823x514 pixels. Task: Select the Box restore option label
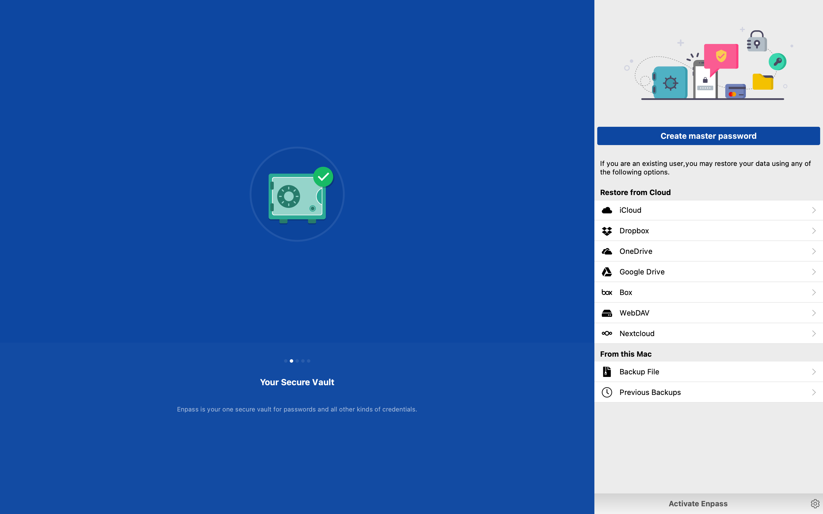(626, 292)
